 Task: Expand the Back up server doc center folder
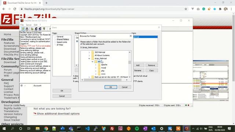89,77
